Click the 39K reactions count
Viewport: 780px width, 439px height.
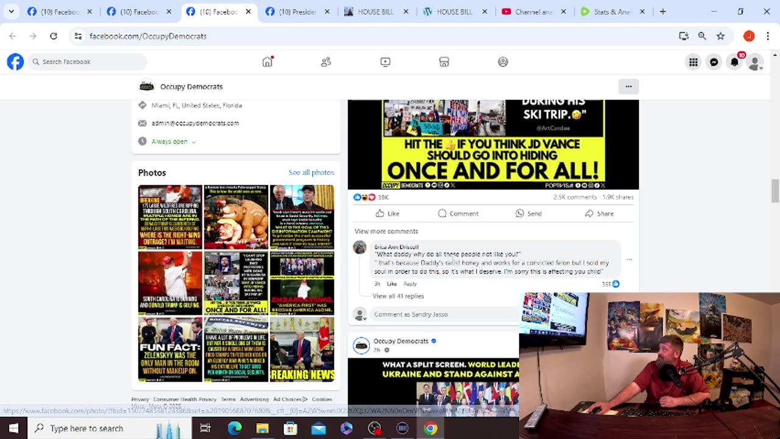point(383,198)
